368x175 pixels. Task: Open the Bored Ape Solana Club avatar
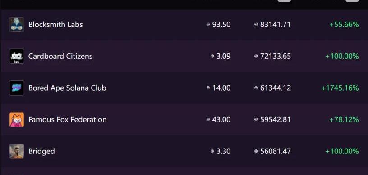(17, 88)
